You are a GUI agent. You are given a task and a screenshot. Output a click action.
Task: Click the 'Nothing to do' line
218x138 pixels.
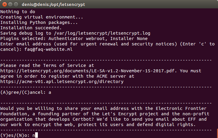(x=18, y=12)
